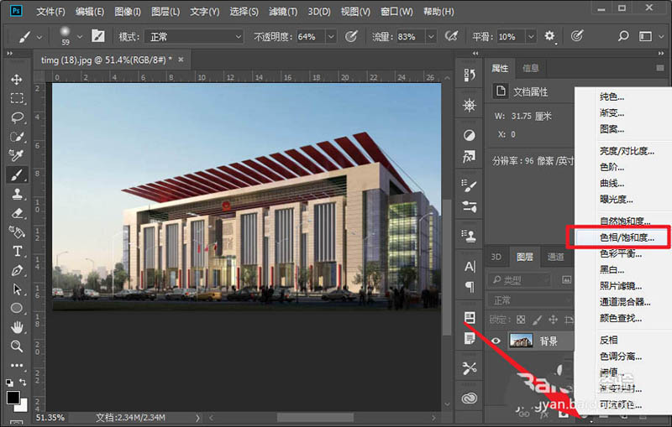Open the blending mode dropdown
This screenshot has height=427, width=672.
[194, 37]
